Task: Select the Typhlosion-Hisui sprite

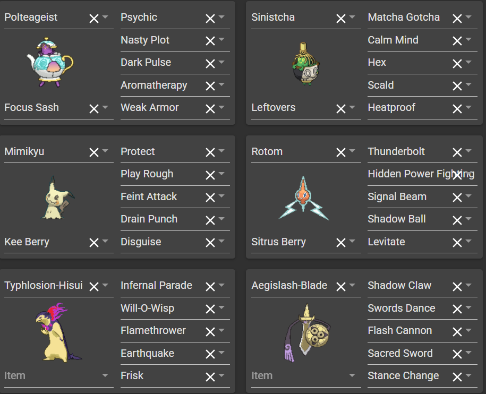Action: pyautogui.click(x=58, y=332)
